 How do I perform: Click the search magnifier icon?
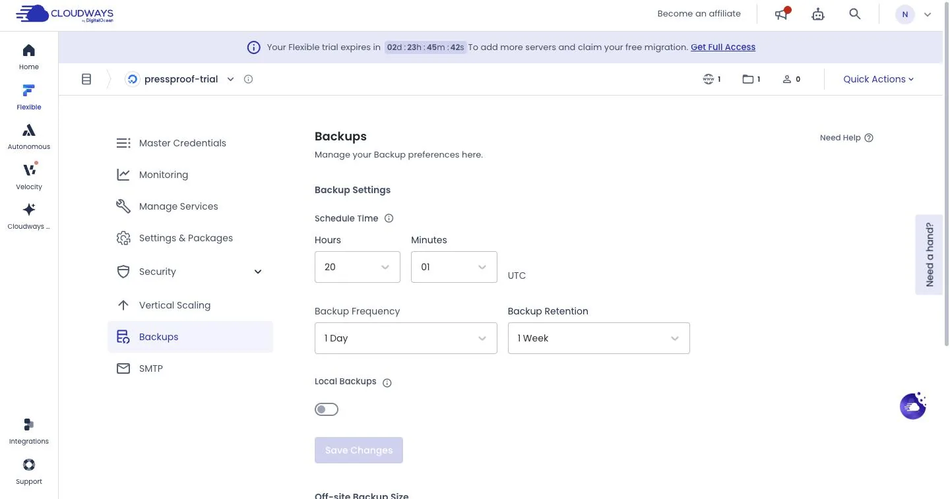click(x=855, y=14)
